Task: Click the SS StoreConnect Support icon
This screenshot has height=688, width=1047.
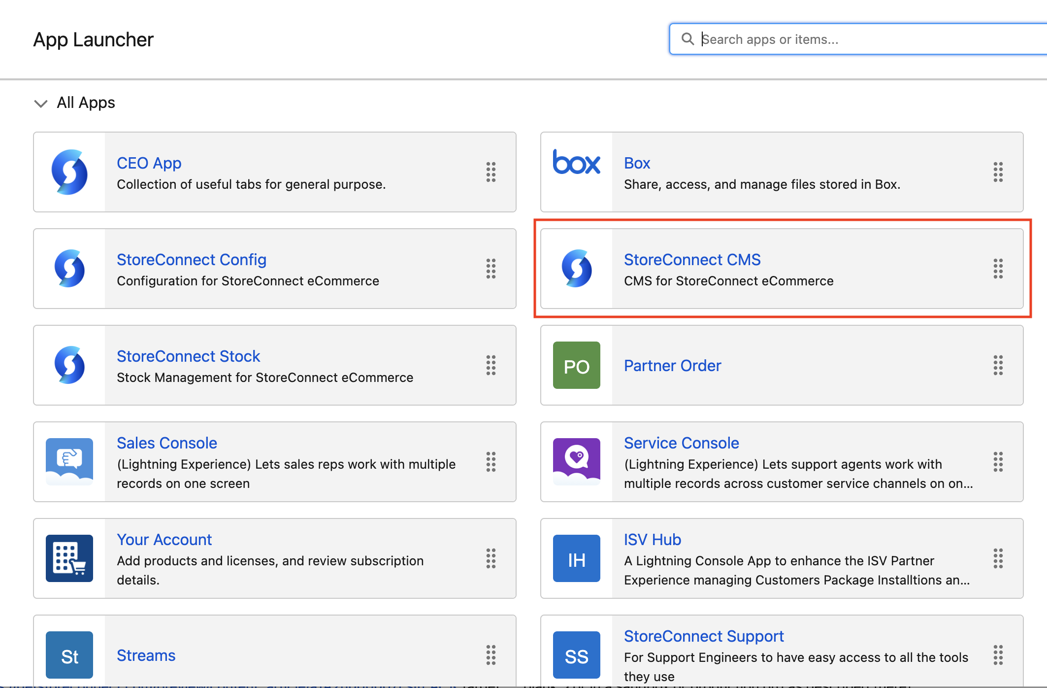Action: click(577, 655)
